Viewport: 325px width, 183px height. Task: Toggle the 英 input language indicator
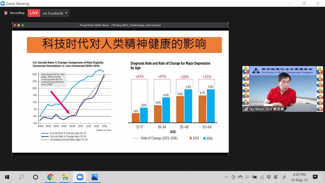pos(276,177)
